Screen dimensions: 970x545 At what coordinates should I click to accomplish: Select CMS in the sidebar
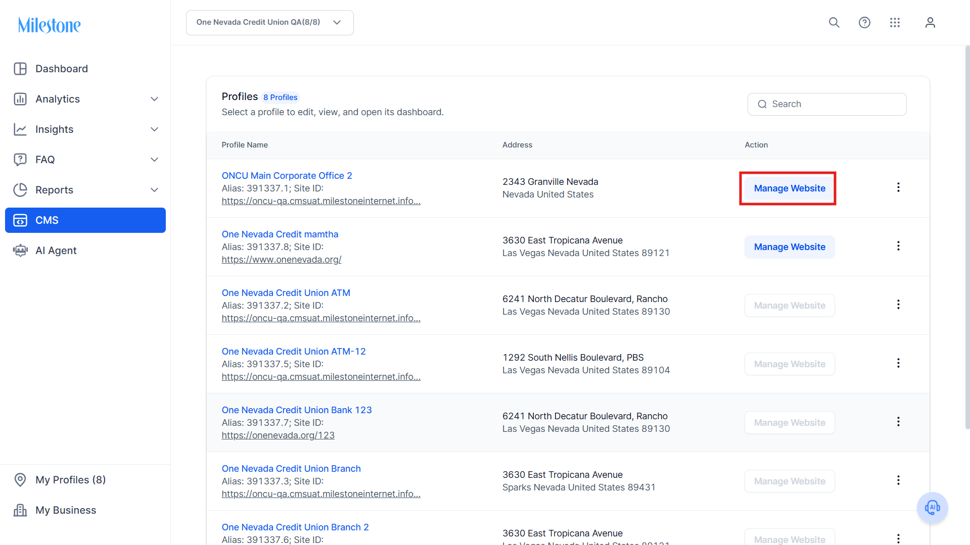tap(85, 220)
